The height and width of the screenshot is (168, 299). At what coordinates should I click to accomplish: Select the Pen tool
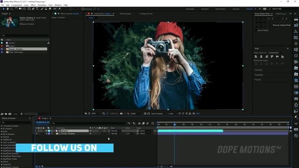[33, 9]
